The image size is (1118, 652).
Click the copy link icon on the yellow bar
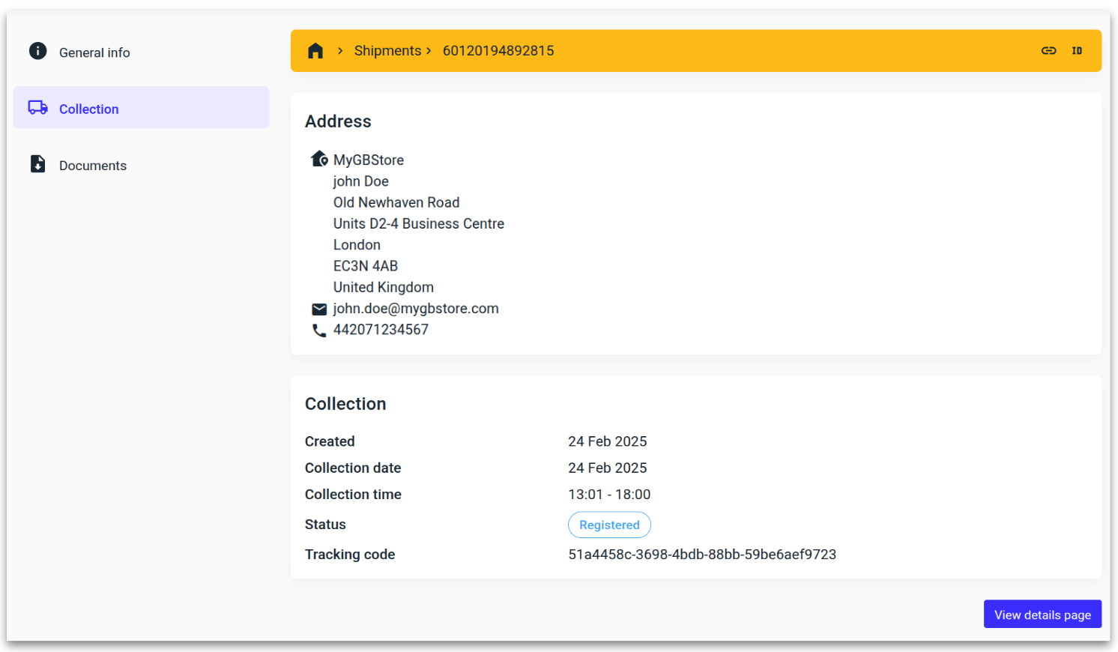click(x=1048, y=50)
